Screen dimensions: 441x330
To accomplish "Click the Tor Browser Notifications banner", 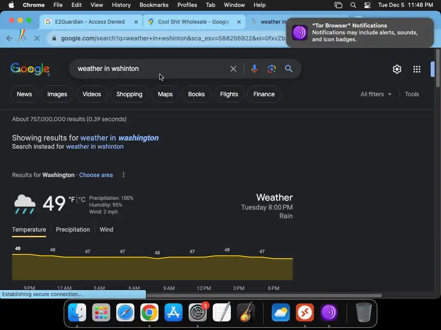I will pos(360,33).
